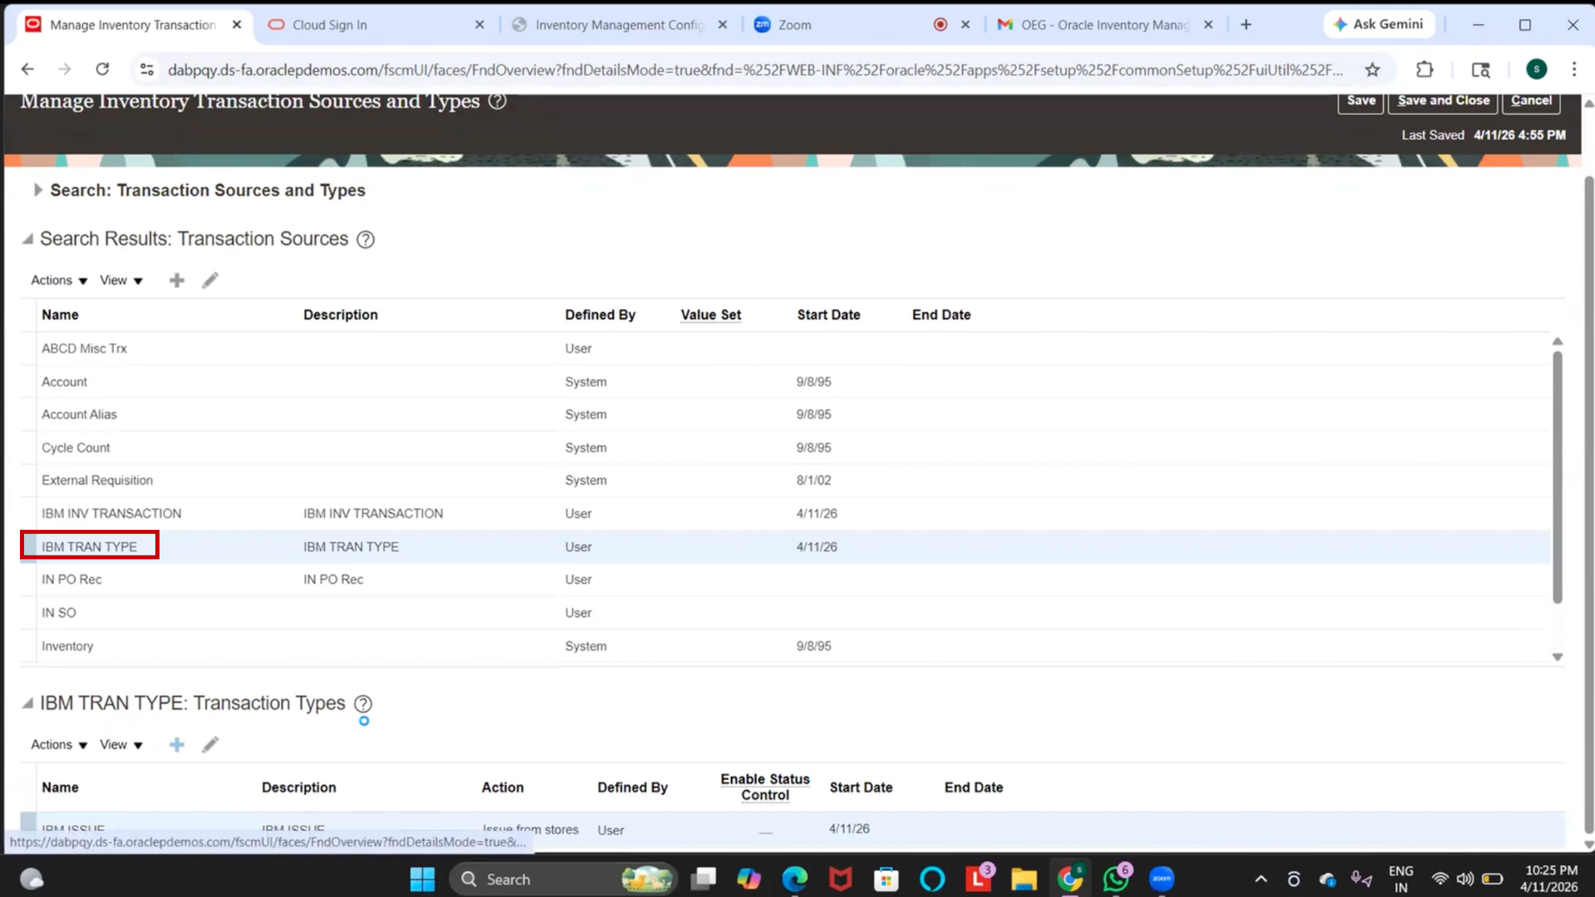Image resolution: width=1595 pixels, height=897 pixels.
Task: Open help icon beside Search Results: Transaction Sources
Action: pos(366,239)
